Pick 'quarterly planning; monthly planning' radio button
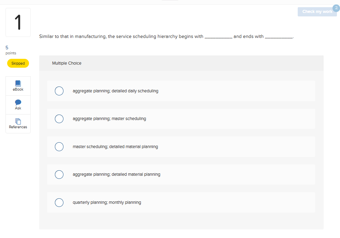 tap(59, 202)
